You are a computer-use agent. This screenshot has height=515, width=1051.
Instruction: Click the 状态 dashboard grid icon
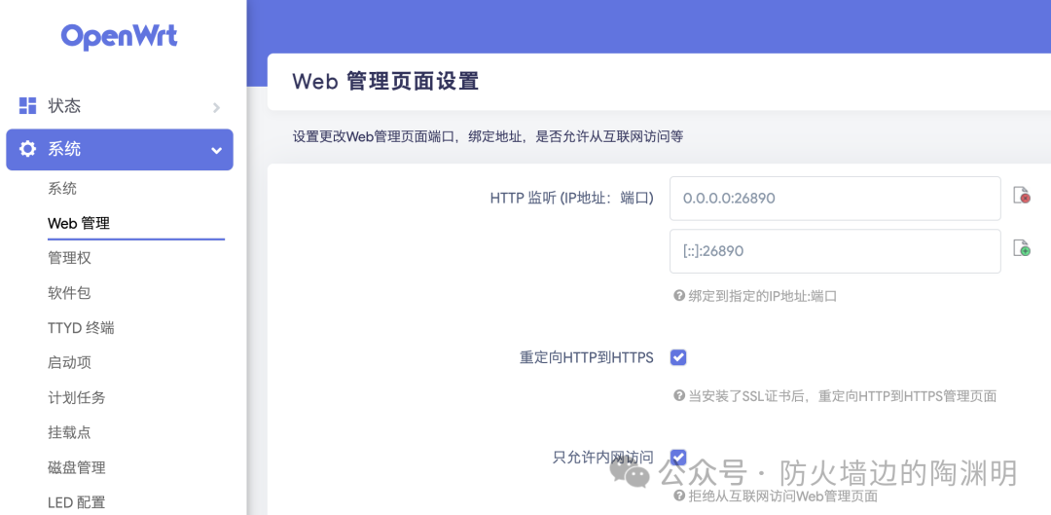click(27, 105)
